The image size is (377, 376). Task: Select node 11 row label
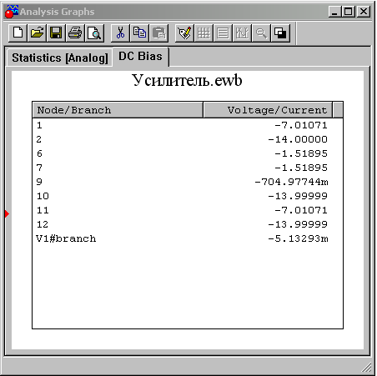tap(43, 210)
